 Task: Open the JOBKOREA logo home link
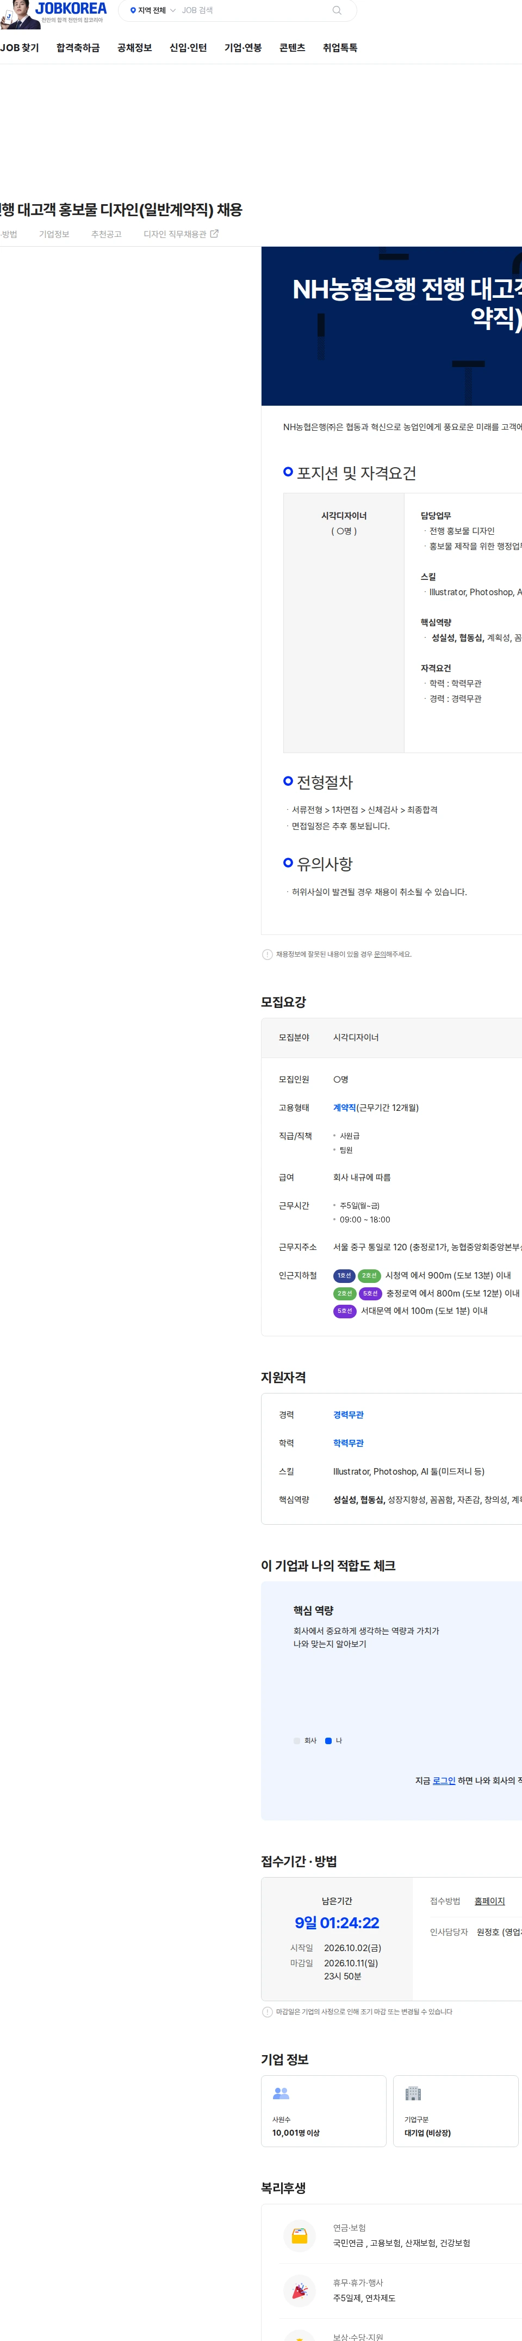pyautogui.click(x=71, y=9)
